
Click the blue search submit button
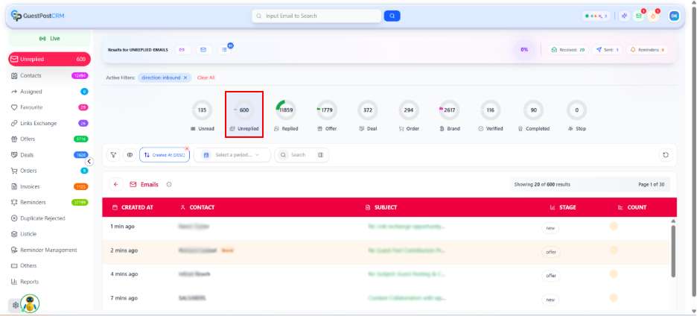[392, 16]
